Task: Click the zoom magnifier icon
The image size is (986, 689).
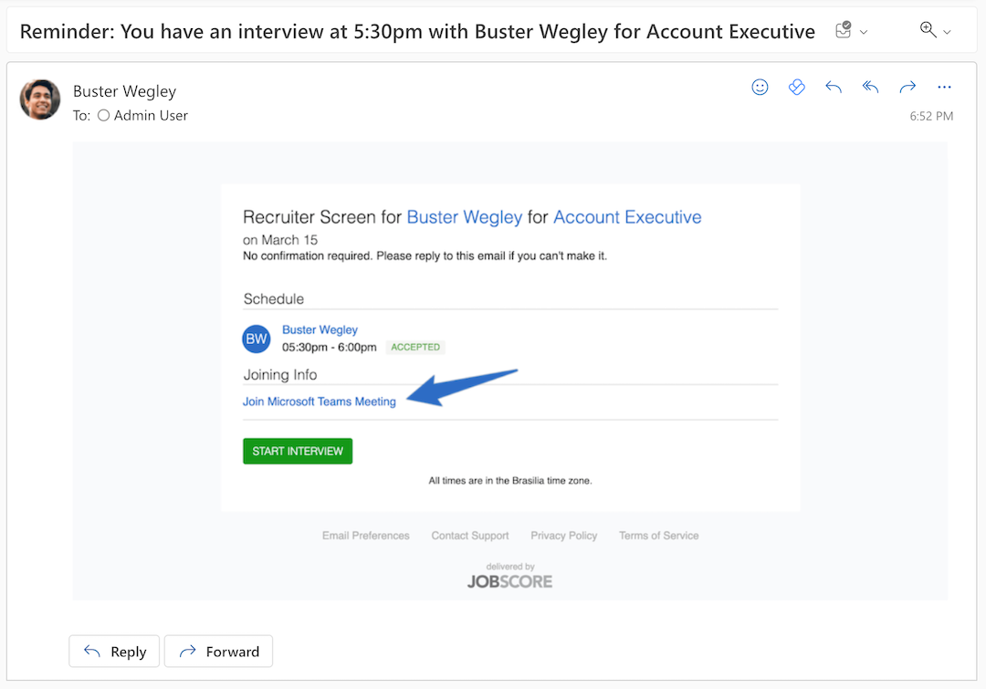Action: pos(928,29)
